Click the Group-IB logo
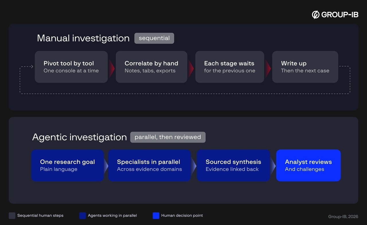Viewport: 367px width, 225px height. (x=335, y=15)
